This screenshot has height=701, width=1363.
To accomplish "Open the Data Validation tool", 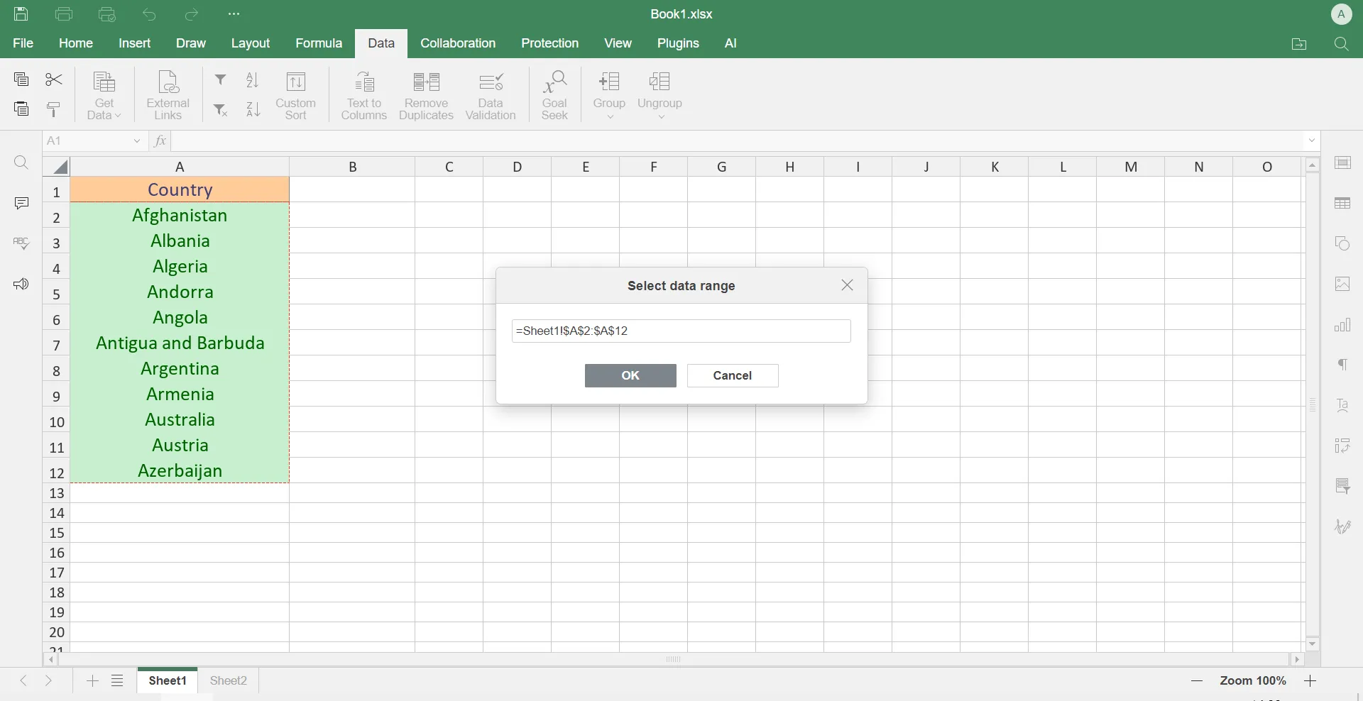I will pos(491,94).
